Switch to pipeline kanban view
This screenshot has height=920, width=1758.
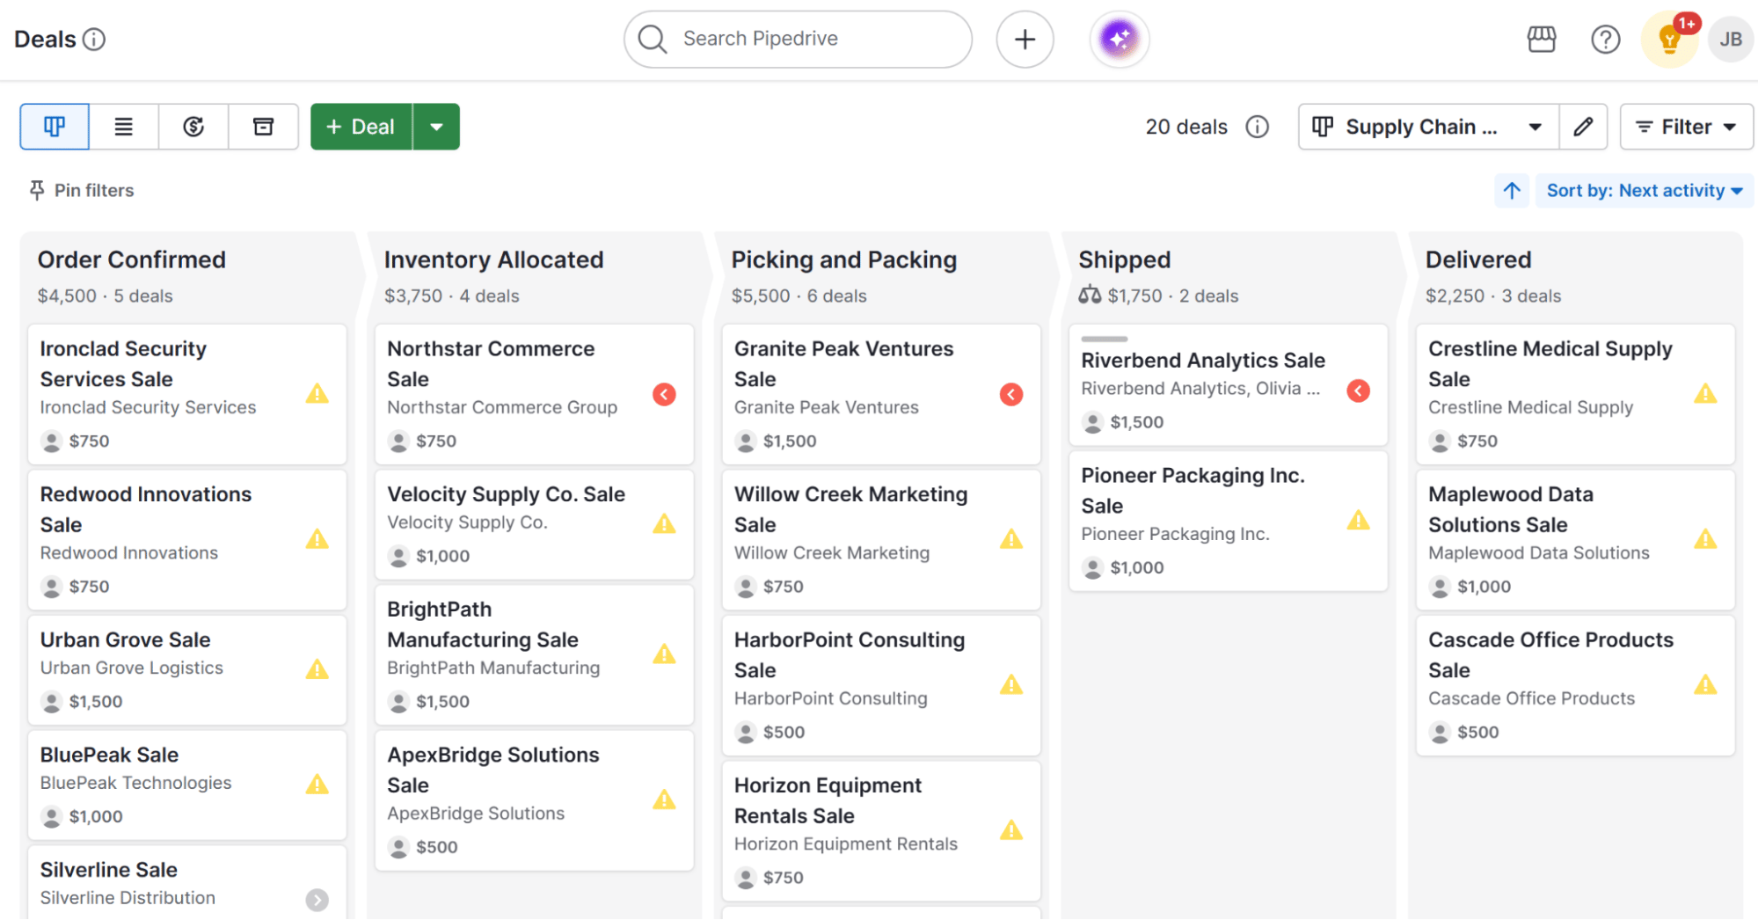coord(55,127)
